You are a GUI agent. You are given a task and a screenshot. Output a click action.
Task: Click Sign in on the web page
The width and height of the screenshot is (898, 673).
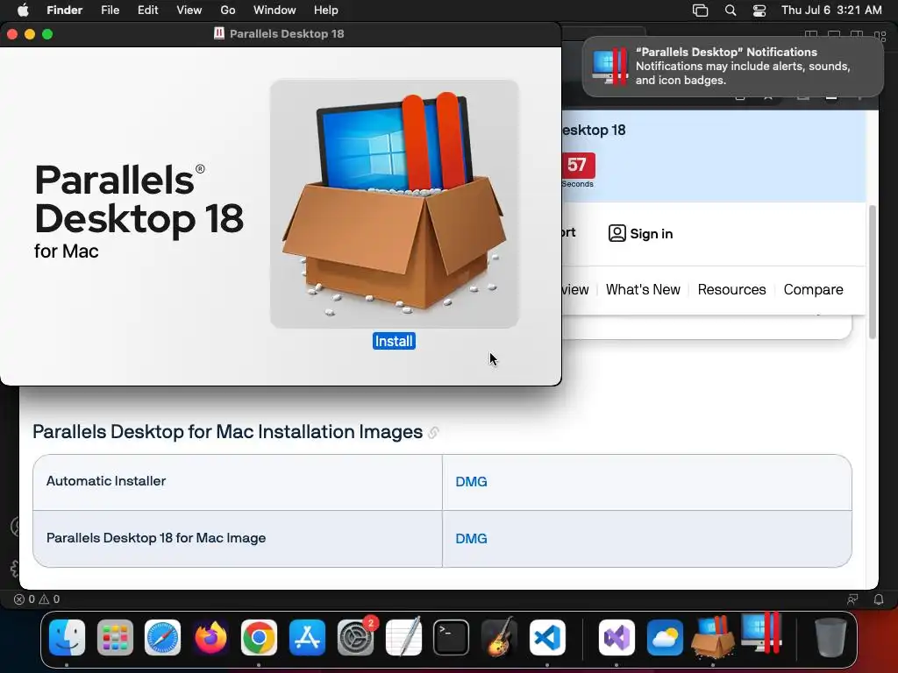coord(641,233)
